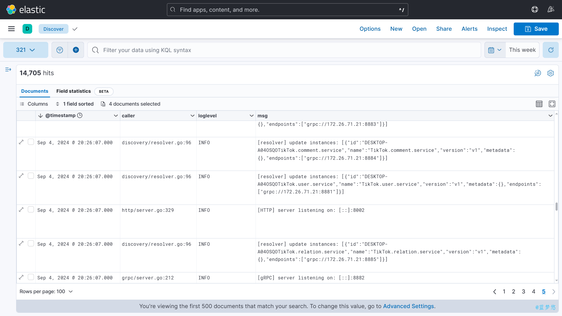Open the help menu lifebuoy icon
The width and height of the screenshot is (562, 316).
(535, 10)
